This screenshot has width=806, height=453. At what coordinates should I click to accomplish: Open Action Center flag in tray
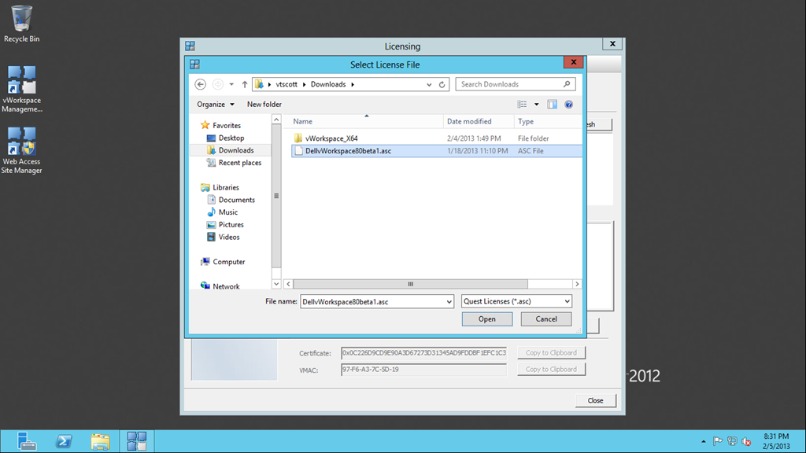[718, 441]
